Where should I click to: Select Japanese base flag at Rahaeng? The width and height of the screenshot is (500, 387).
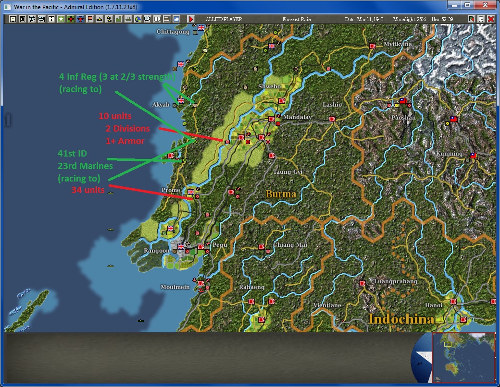pos(251,301)
